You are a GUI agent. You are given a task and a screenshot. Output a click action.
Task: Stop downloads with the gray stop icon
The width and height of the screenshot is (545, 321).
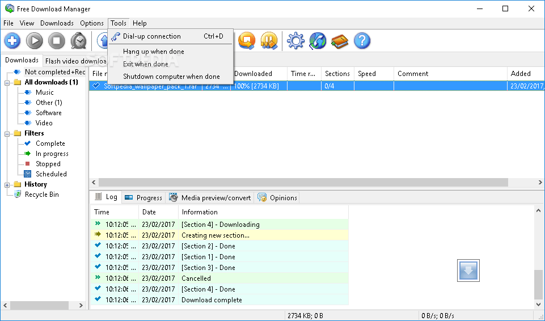pos(57,41)
